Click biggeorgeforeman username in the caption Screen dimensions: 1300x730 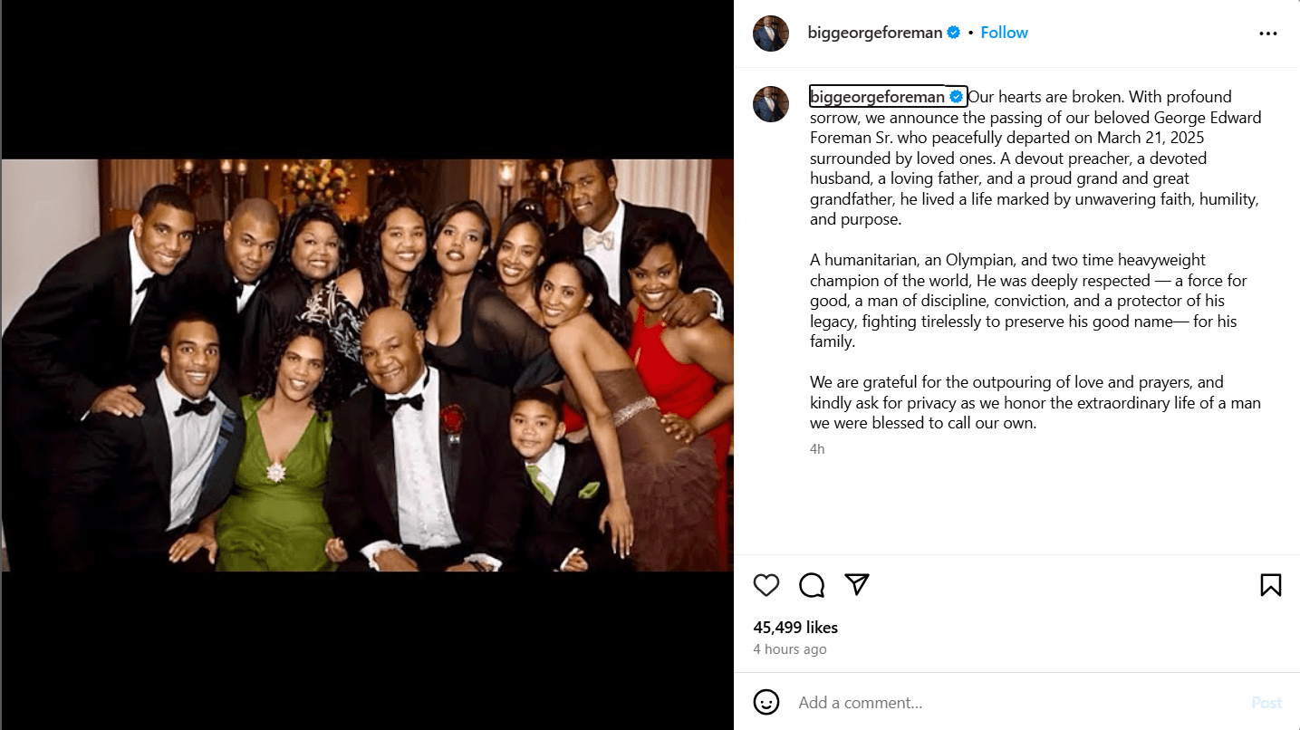[x=877, y=97]
